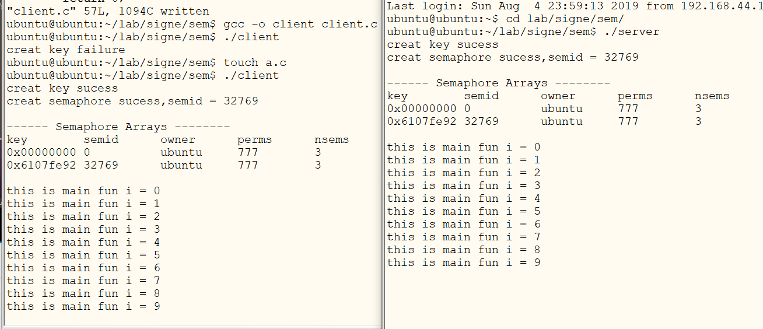The image size is (763, 329).
Task: Click the 'touch a.c' command line
Action: point(146,63)
